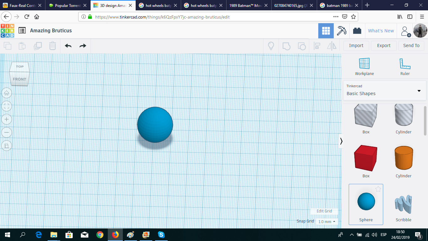
Task: Switch to the Popular Torrent tab
Action: (68, 5)
